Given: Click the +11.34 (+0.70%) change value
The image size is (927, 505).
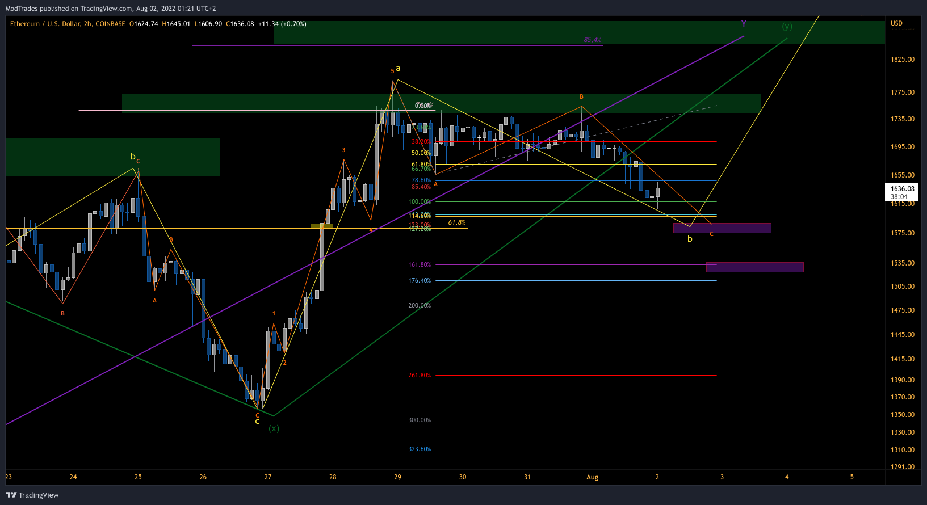Looking at the screenshot, I should 282,24.
